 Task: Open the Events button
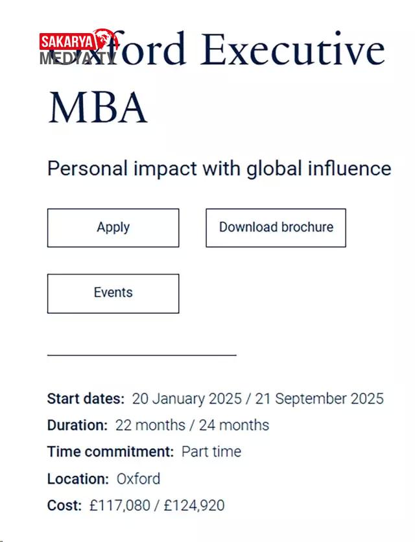(x=113, y=293)
